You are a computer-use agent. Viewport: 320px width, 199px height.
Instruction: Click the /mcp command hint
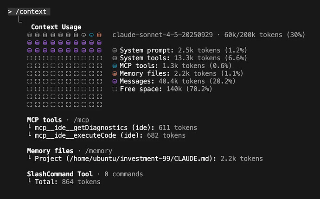pyautogui.click(x=82, y=120)
